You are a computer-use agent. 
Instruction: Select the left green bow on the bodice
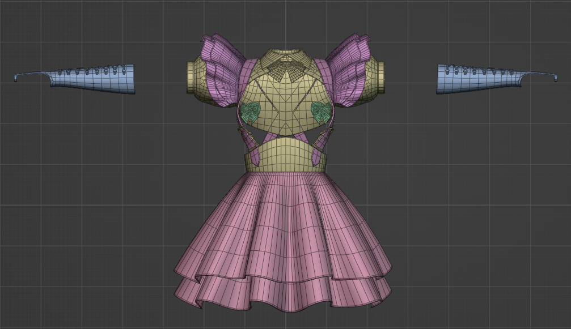click(x=250, y=112)
